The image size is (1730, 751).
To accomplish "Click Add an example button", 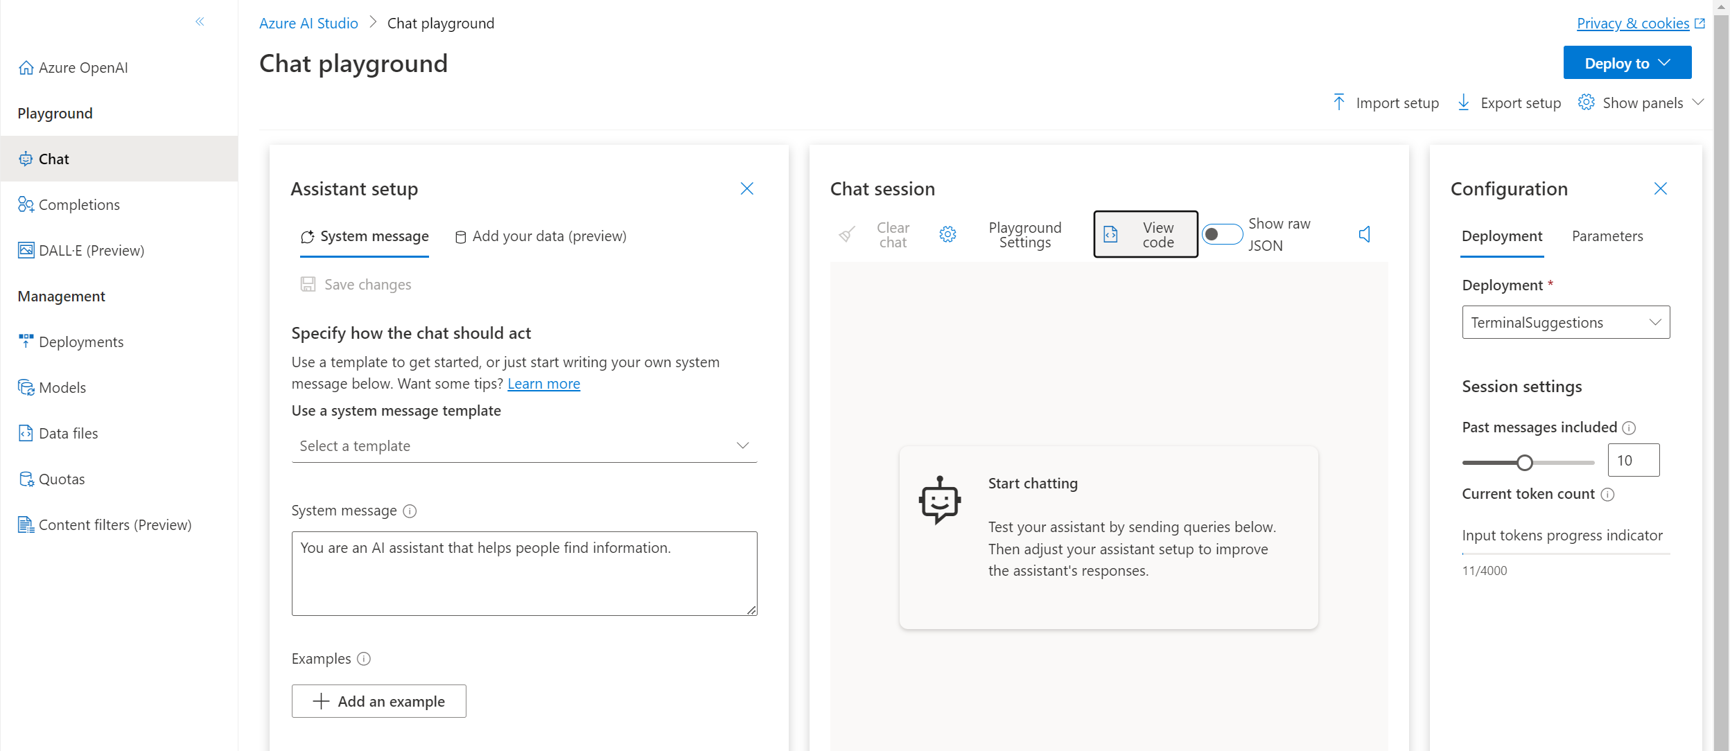I will [378, 700].
